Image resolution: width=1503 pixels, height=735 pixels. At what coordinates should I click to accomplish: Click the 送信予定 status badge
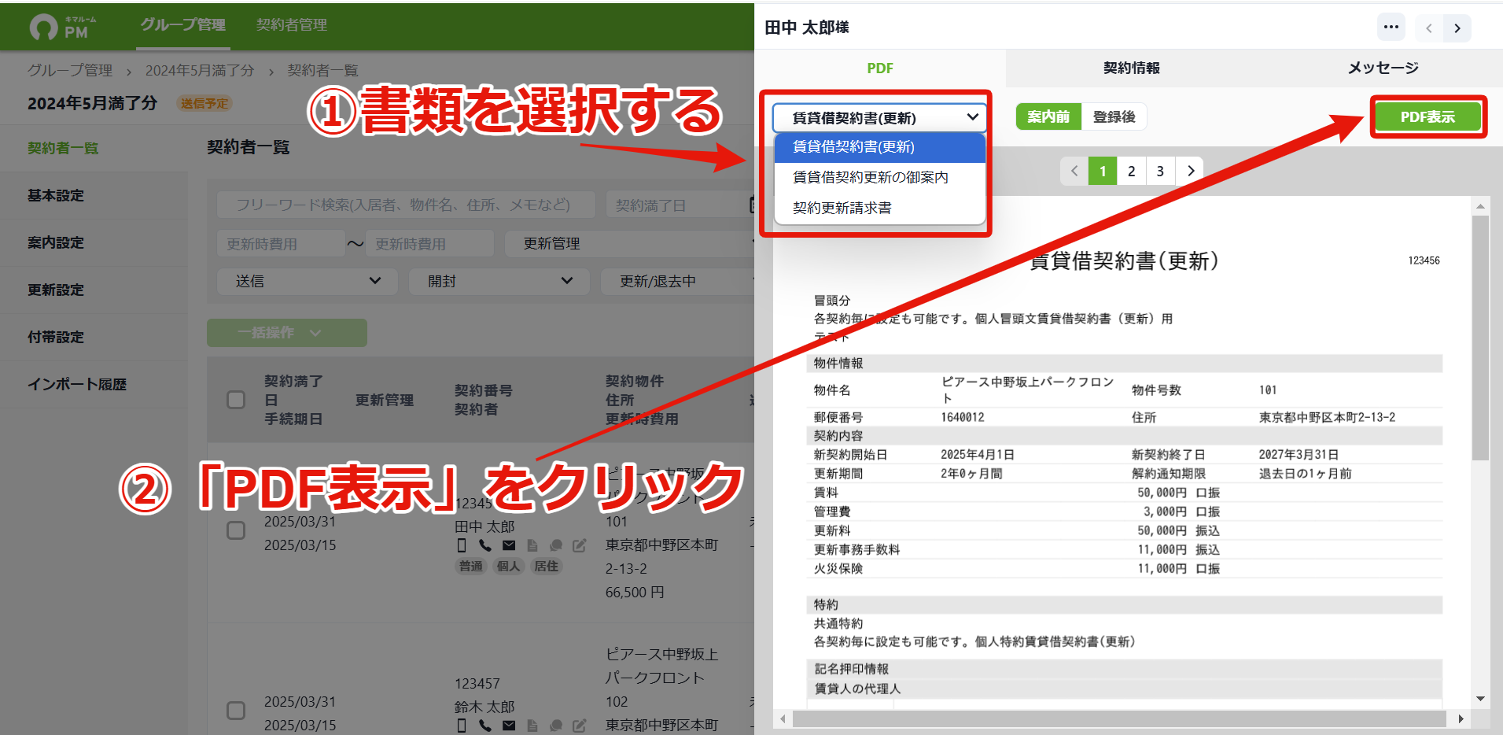tap(204, 103)
